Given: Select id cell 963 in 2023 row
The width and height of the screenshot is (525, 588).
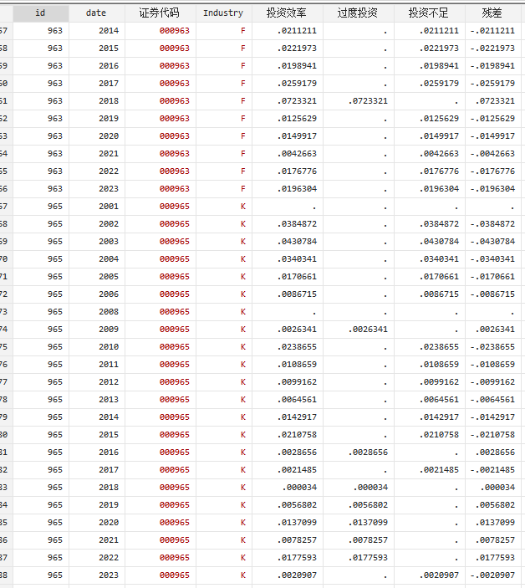Looking at the screenshot, I should click(x=54, y=188).
